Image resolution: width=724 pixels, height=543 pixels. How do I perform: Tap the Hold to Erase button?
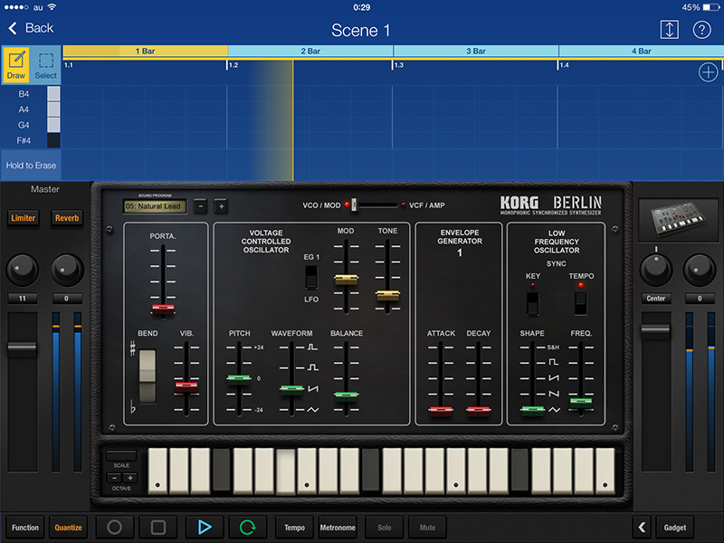(31, 166)
